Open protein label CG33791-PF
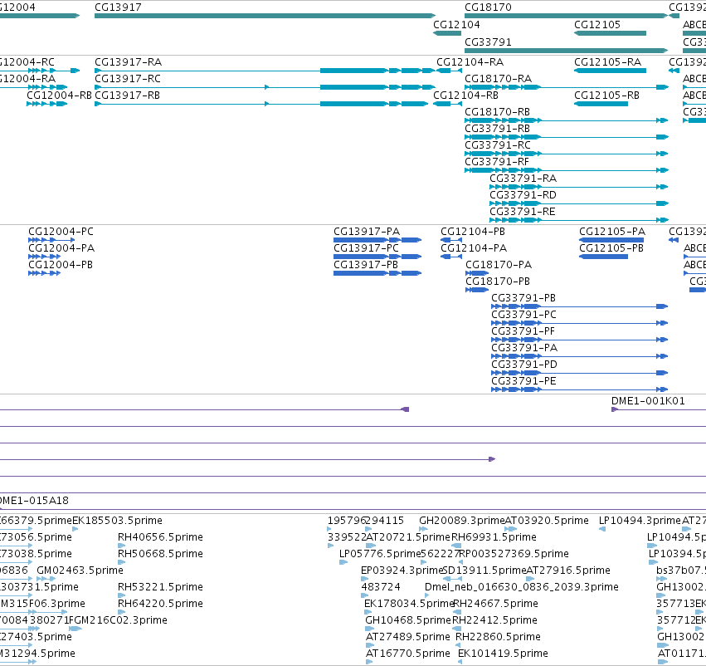The image size is (706, 666). 523,331
